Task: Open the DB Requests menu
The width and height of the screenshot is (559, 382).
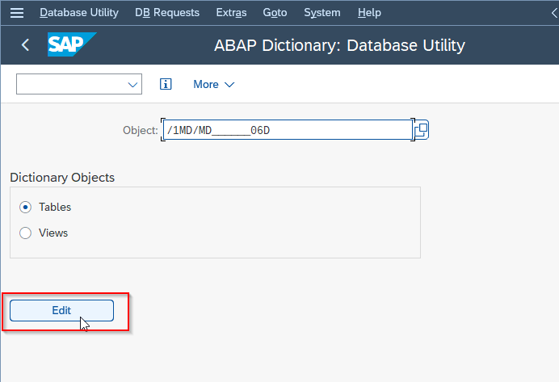Action: (x=167, y=13)
